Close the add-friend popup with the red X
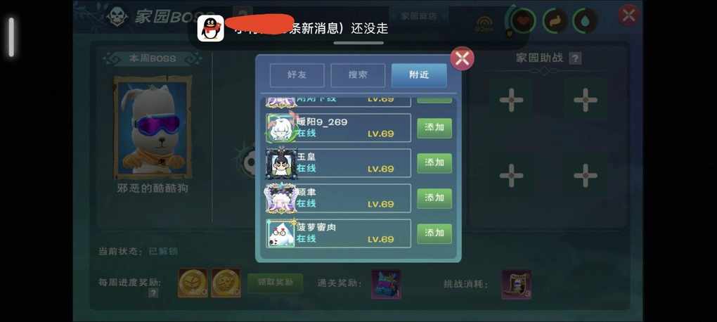The image size is (717, 322). click(463, 59)
